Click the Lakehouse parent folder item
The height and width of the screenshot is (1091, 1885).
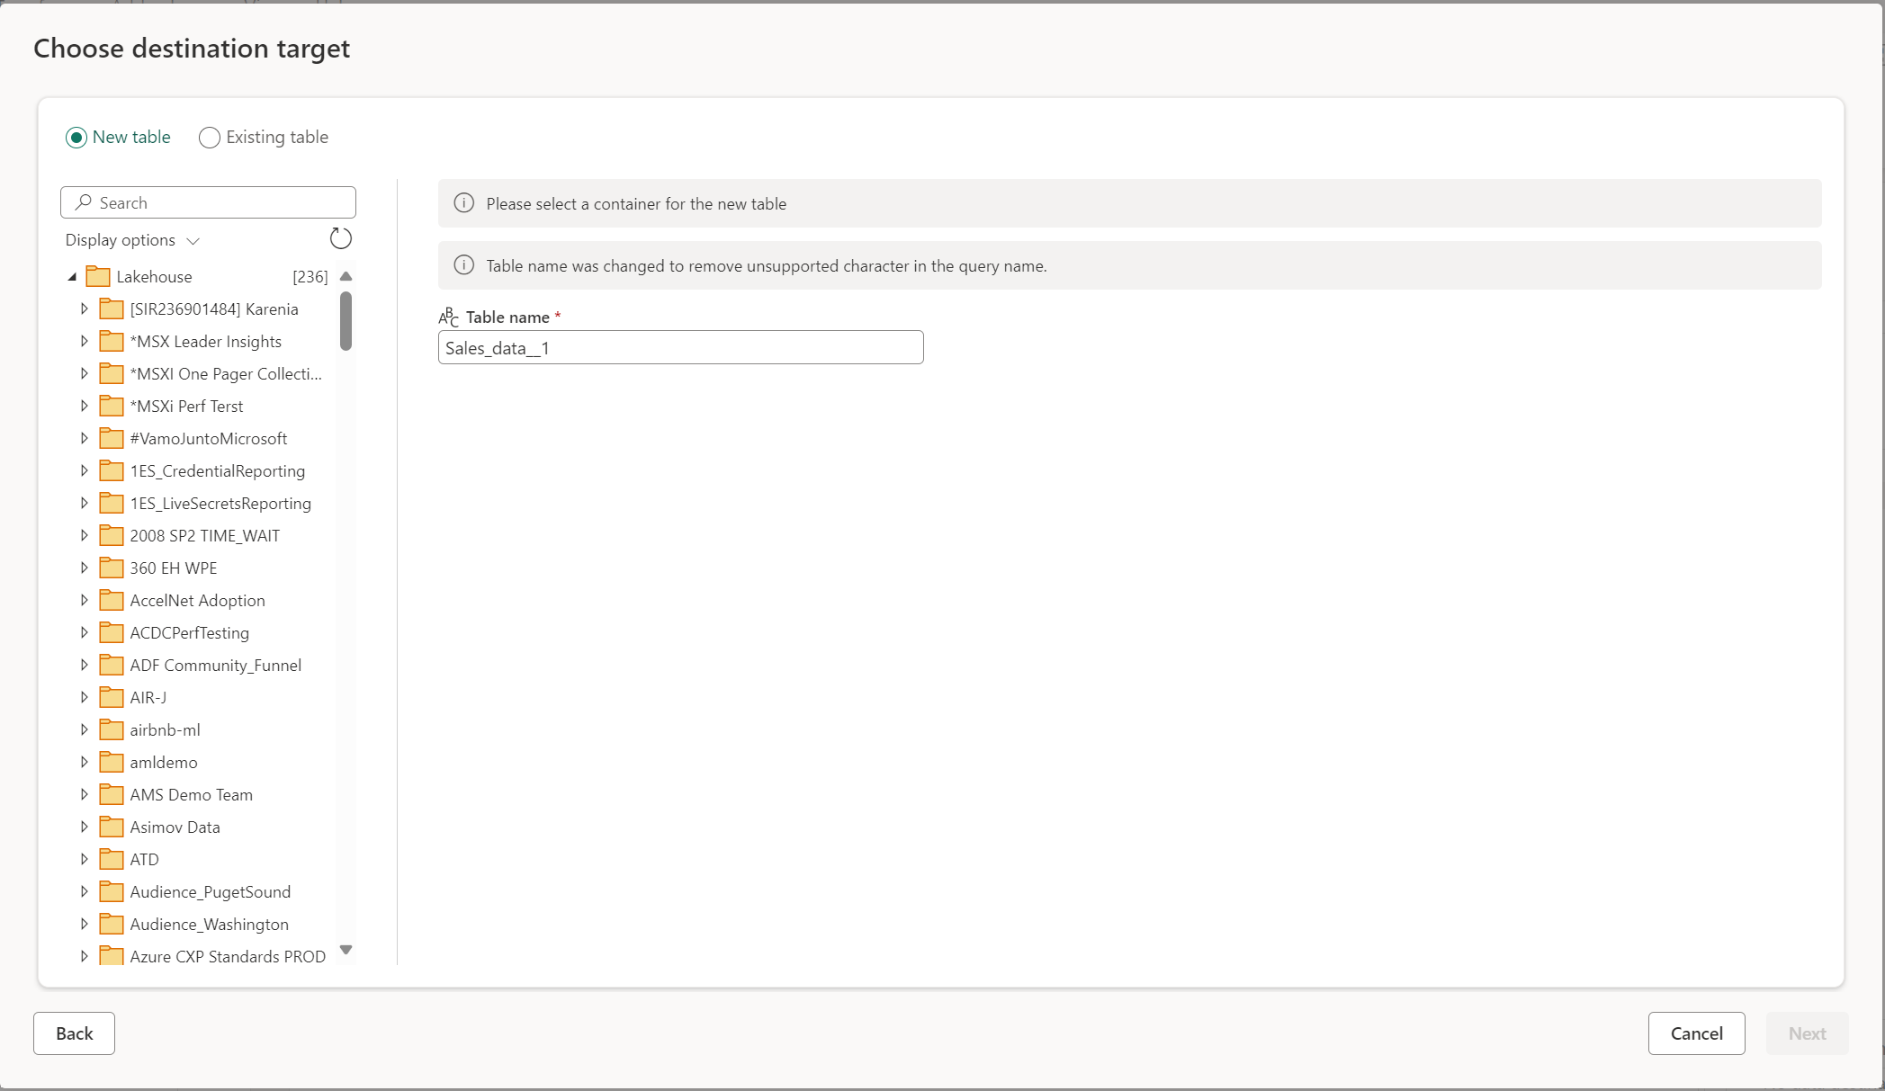coord(155,275)
